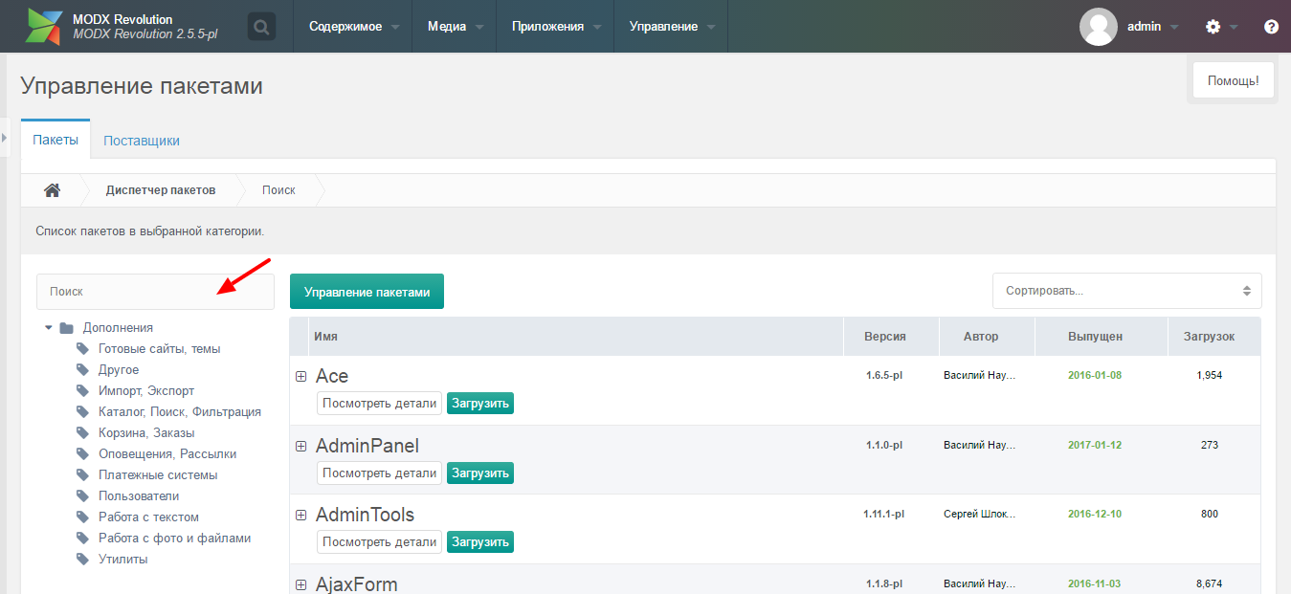The height and width of the screenshot is (594, 1291).
Task: Expand the AdminTools package row
Action: (300, 515)
